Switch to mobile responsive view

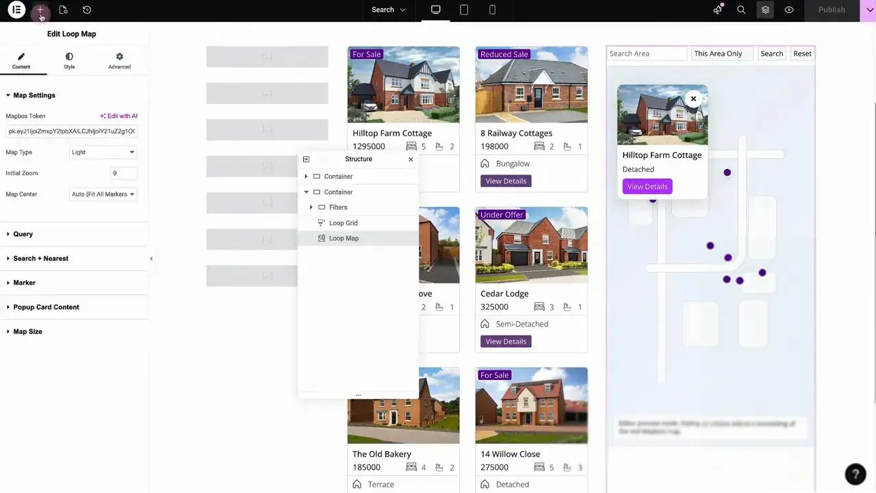coord(492,10)
